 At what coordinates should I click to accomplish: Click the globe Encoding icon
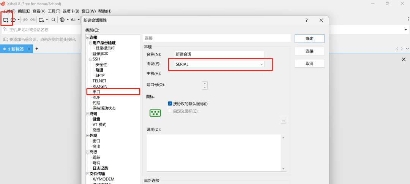(x=62, y=20)
